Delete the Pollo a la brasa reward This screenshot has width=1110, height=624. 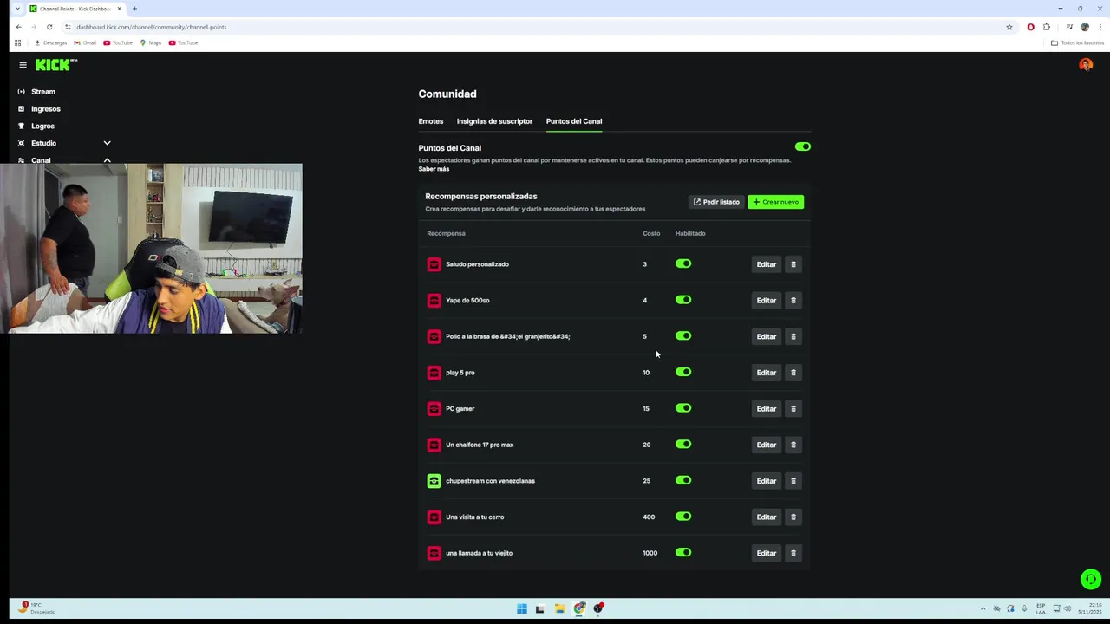[x=793, y=336]
